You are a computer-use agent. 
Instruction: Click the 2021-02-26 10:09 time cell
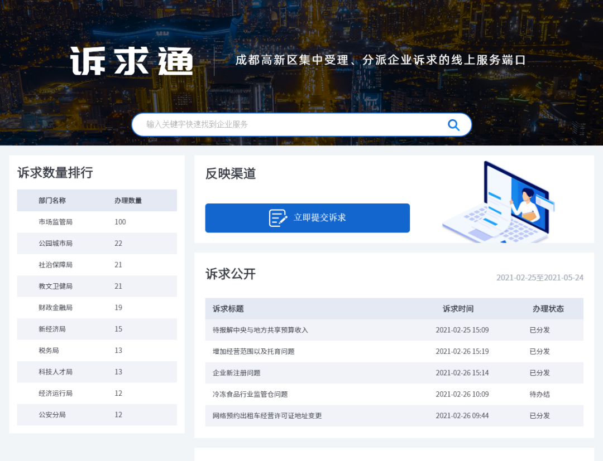pos(462,394)
